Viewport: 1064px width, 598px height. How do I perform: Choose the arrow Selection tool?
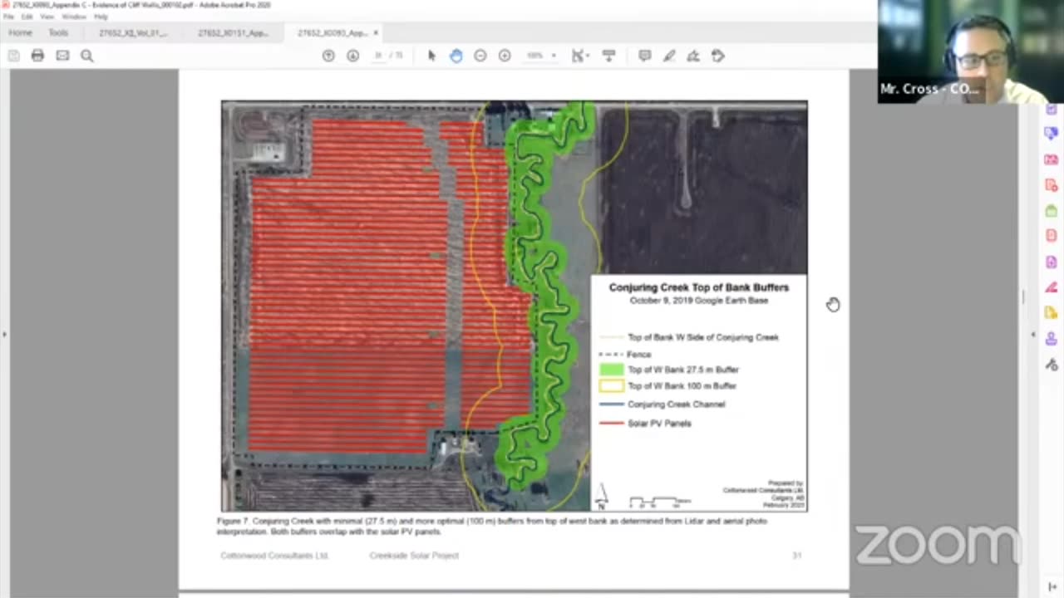(x=431, y=56)
